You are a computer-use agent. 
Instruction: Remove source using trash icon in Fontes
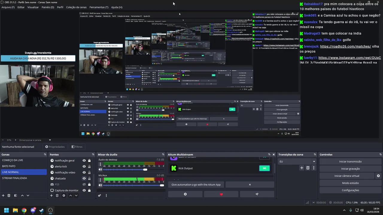[57, 196]
